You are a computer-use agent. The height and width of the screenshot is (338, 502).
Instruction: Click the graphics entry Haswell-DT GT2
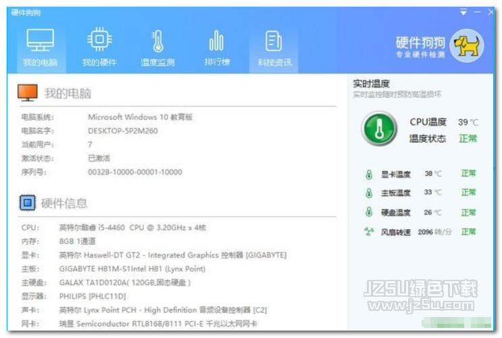coord(173,256)
